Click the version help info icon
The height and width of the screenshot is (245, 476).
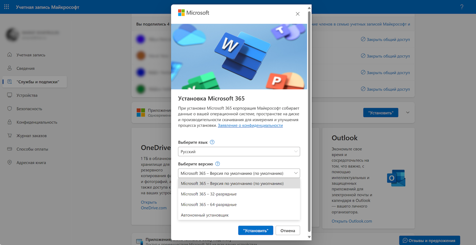pos(218,164)
